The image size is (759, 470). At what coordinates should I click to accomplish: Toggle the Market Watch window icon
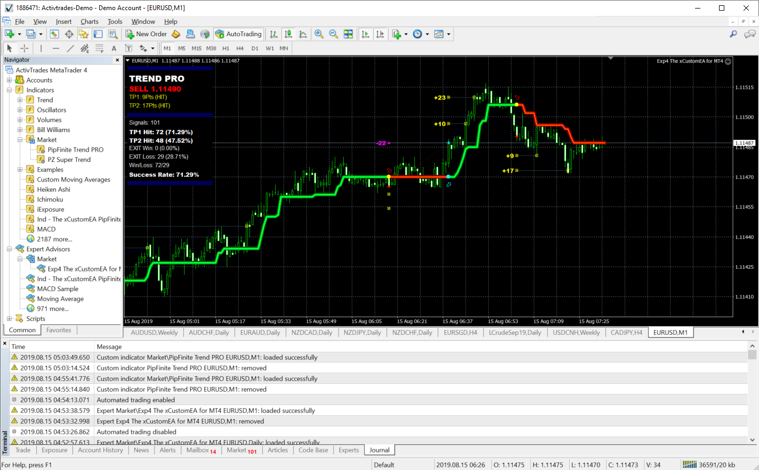[x=54, y=34]
